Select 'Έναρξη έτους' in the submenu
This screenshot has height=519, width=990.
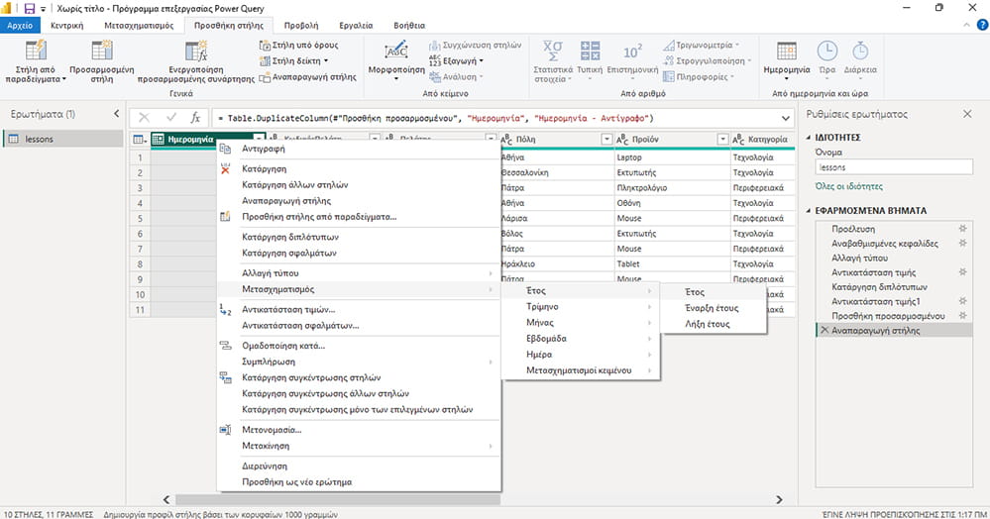click(712, 307)
